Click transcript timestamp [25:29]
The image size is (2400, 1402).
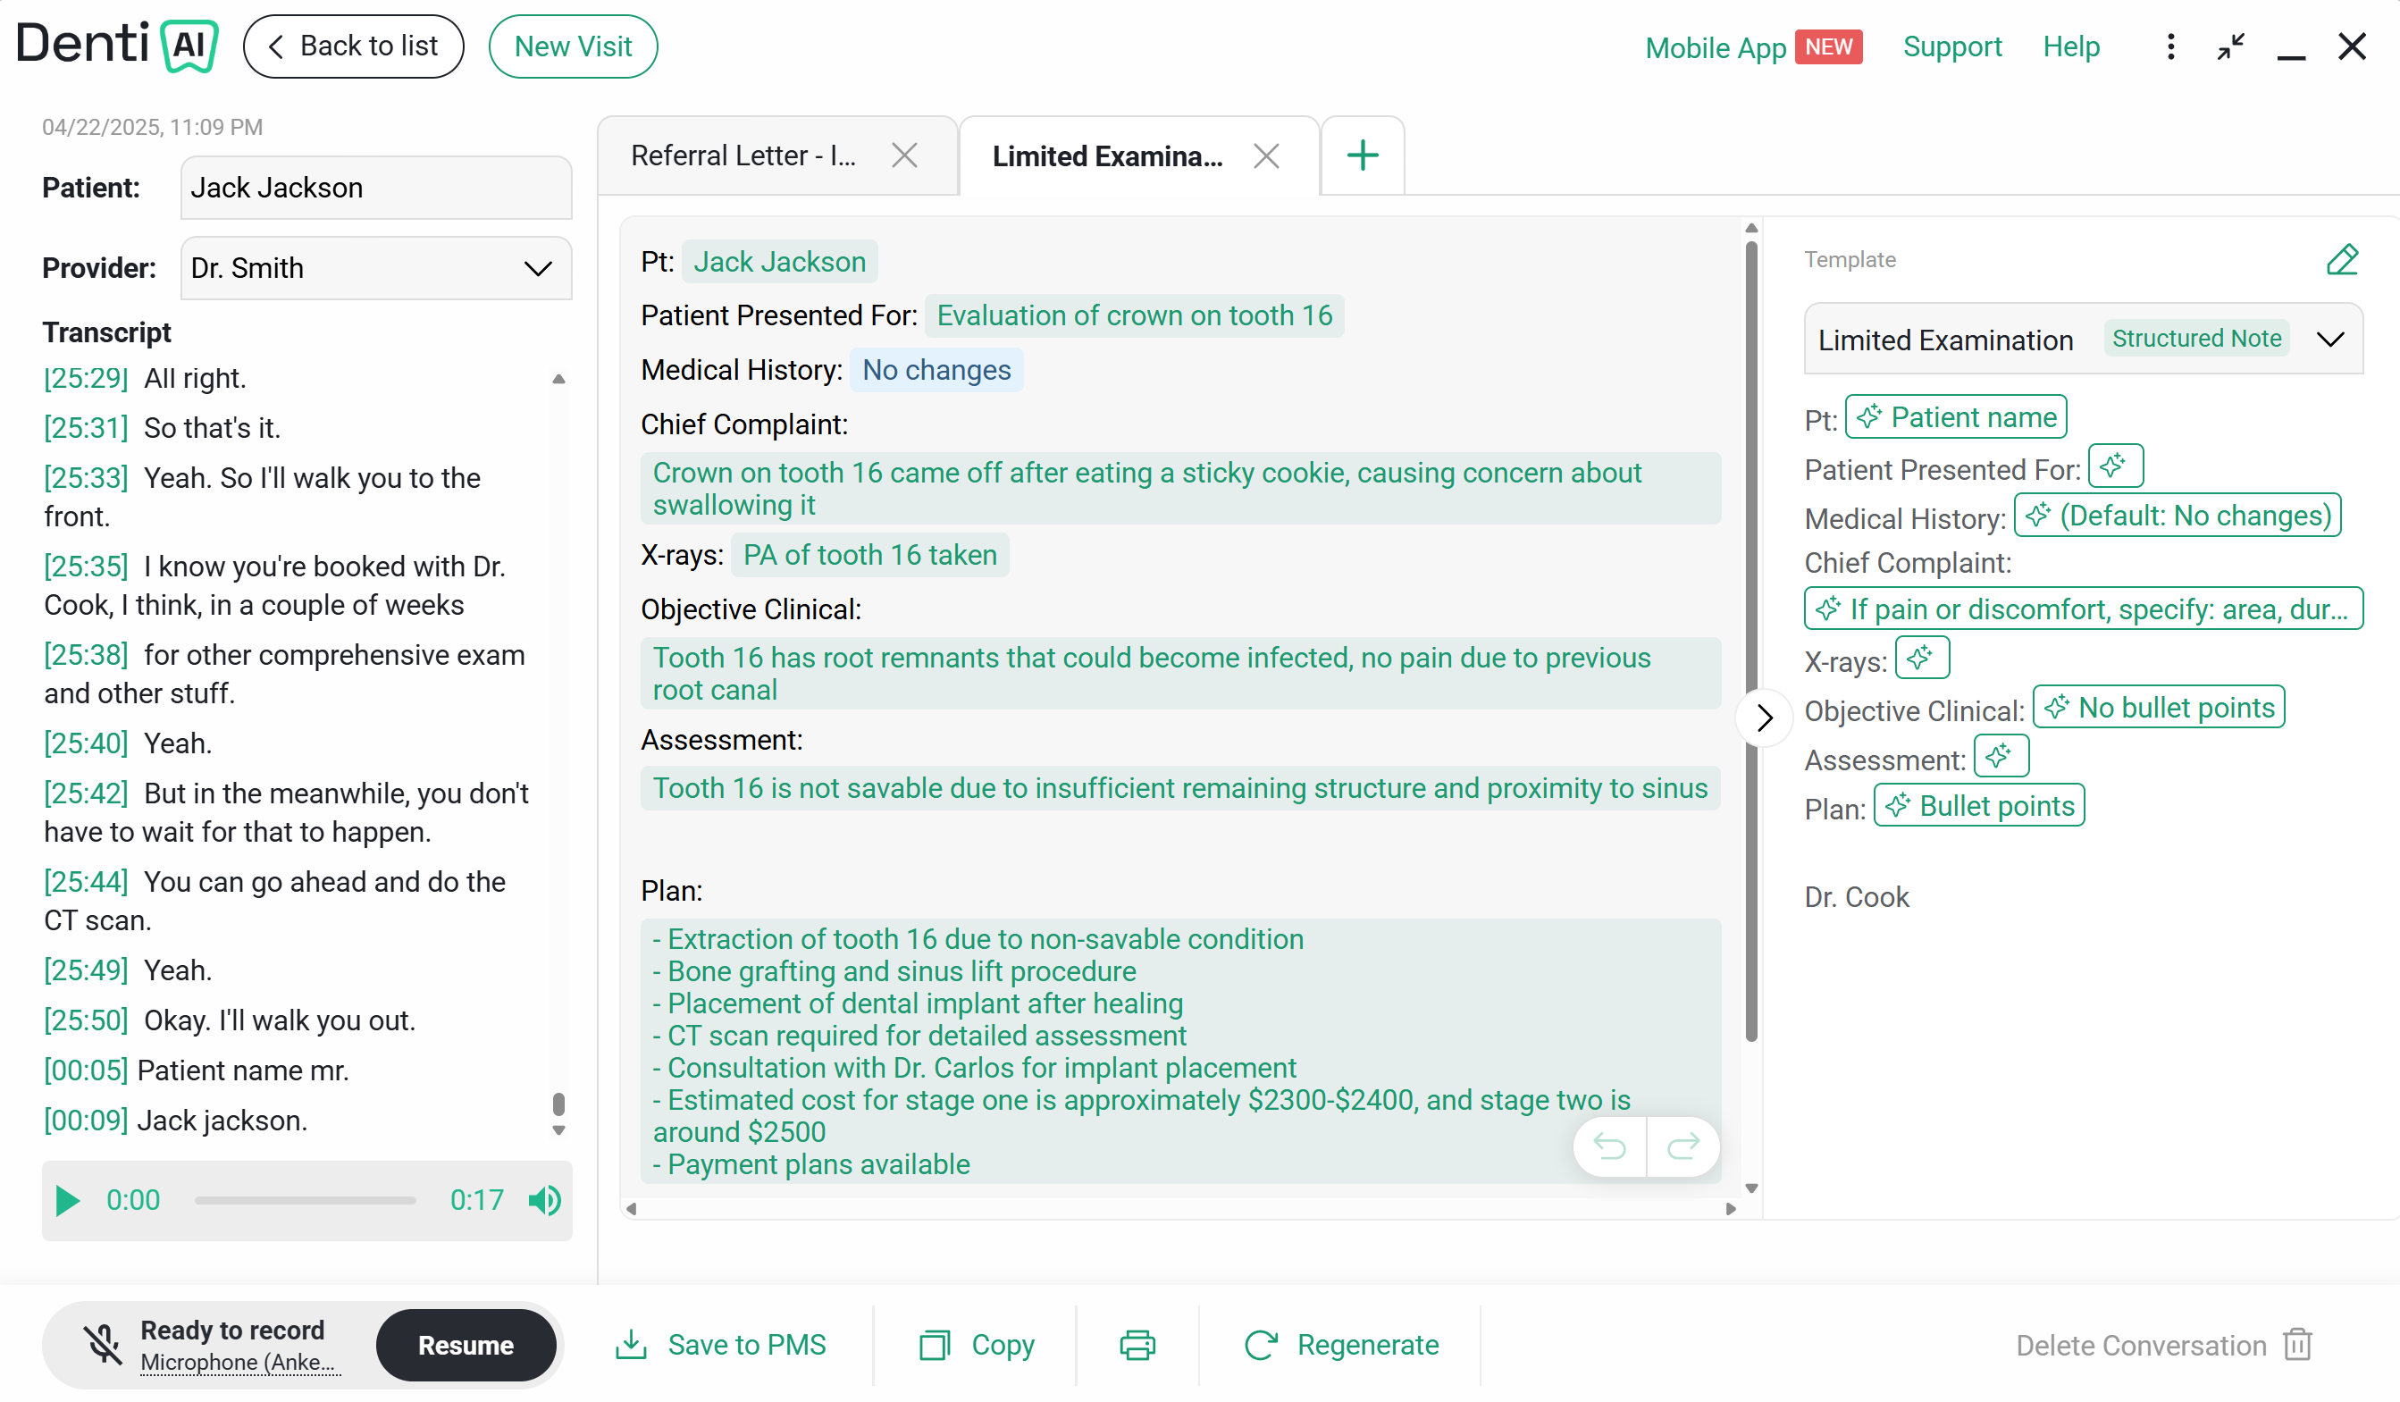(86, 377)
